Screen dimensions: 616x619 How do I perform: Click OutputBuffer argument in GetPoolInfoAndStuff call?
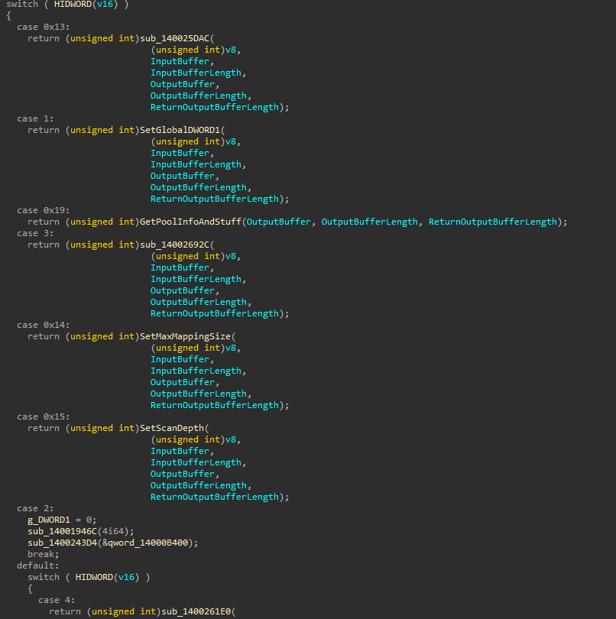click(x=278, y=222)
